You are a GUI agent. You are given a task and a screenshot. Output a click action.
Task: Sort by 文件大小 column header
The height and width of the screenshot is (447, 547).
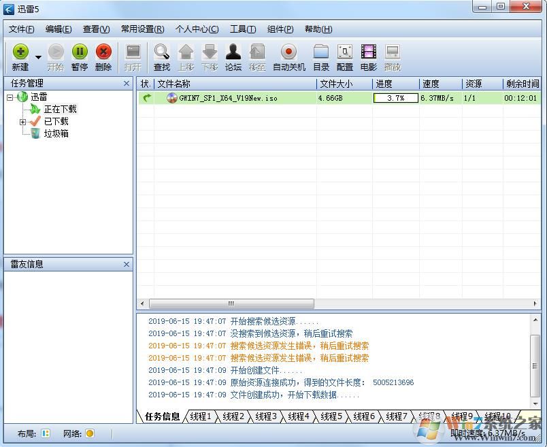point(345,84)
